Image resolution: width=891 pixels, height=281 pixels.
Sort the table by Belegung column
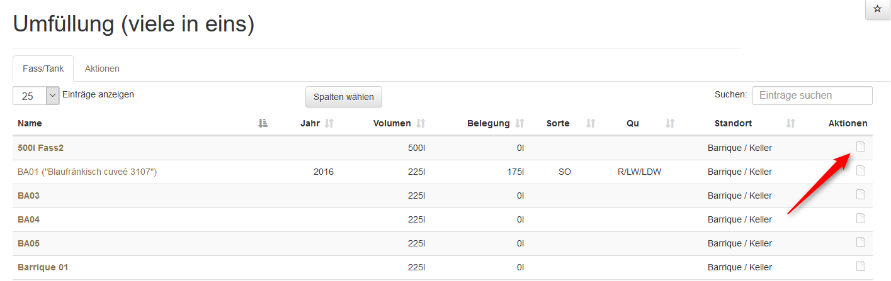tap(520, 123)
